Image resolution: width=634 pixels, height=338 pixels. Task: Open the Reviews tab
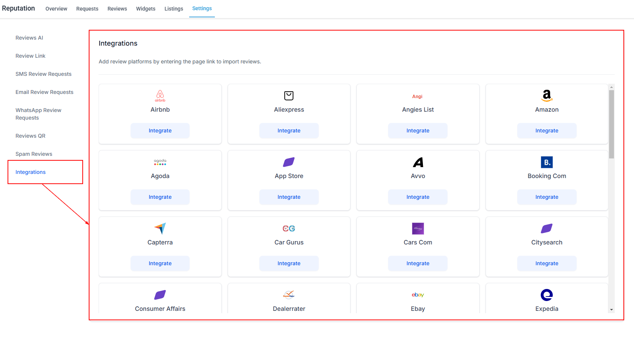117,9
